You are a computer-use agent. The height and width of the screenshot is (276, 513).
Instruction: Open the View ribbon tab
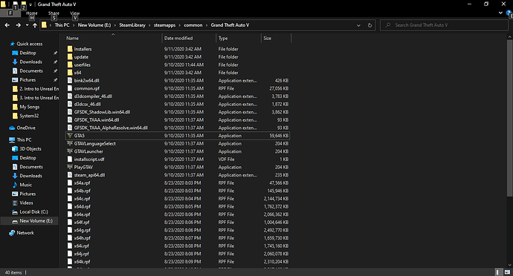[74, 13]
